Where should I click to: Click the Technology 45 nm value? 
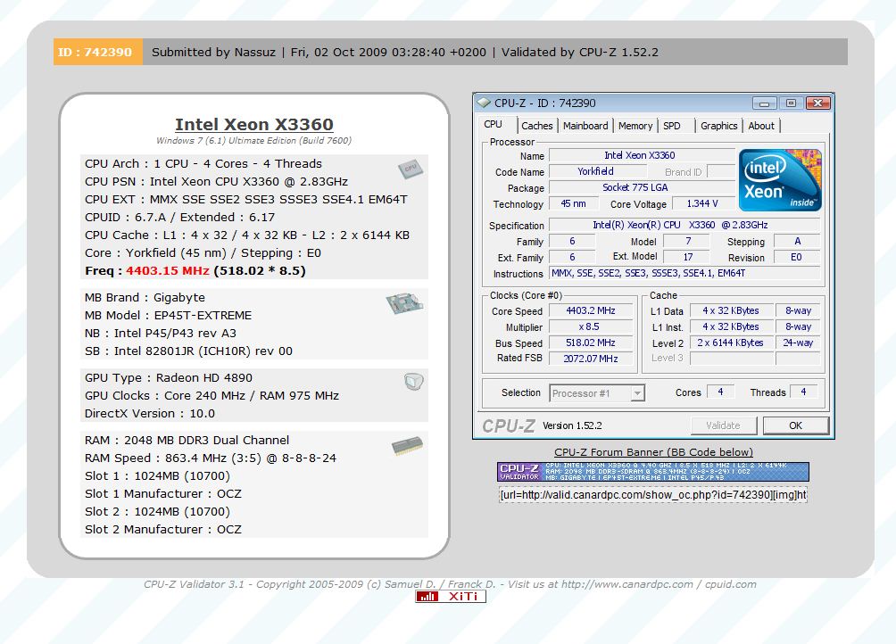pos(574,204)
